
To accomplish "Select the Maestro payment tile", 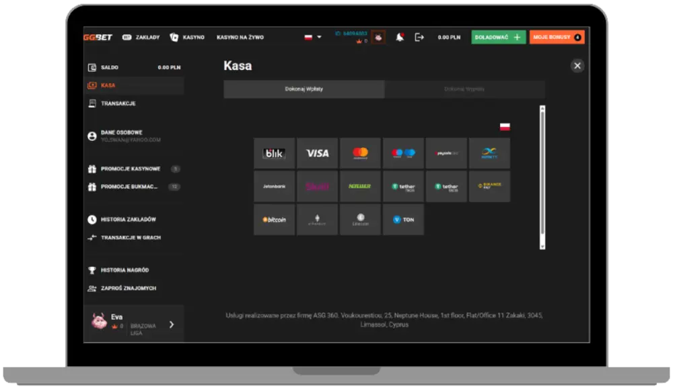I will [403, 153].
